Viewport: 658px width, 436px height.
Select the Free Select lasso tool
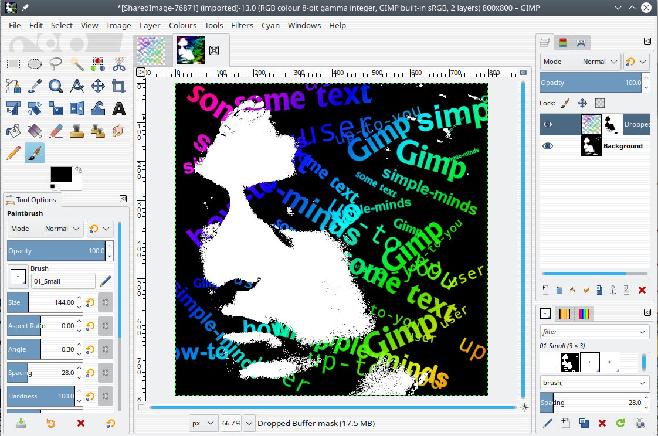click(x=55, y=64)
